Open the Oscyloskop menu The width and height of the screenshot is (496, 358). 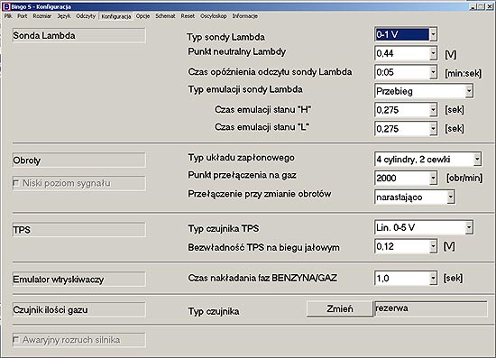[x=214, y=16]
